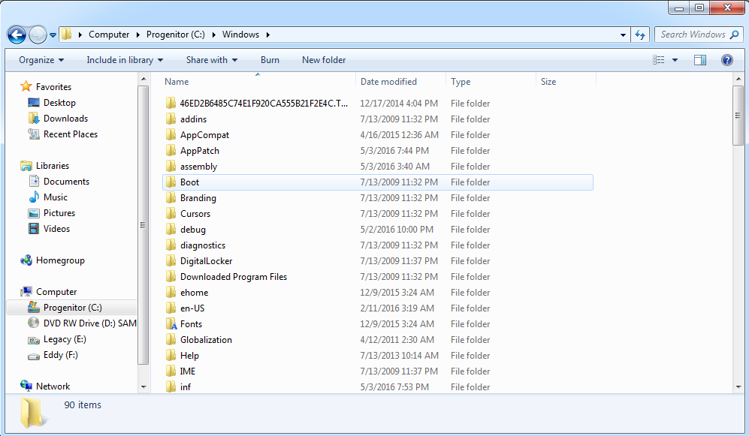
Task: Open the view options dropdown arrow
Action: [x=675, y=60]
